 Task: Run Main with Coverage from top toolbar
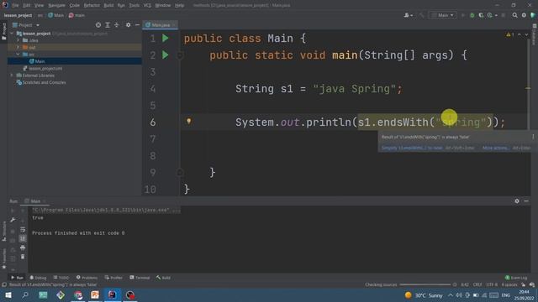481,15
